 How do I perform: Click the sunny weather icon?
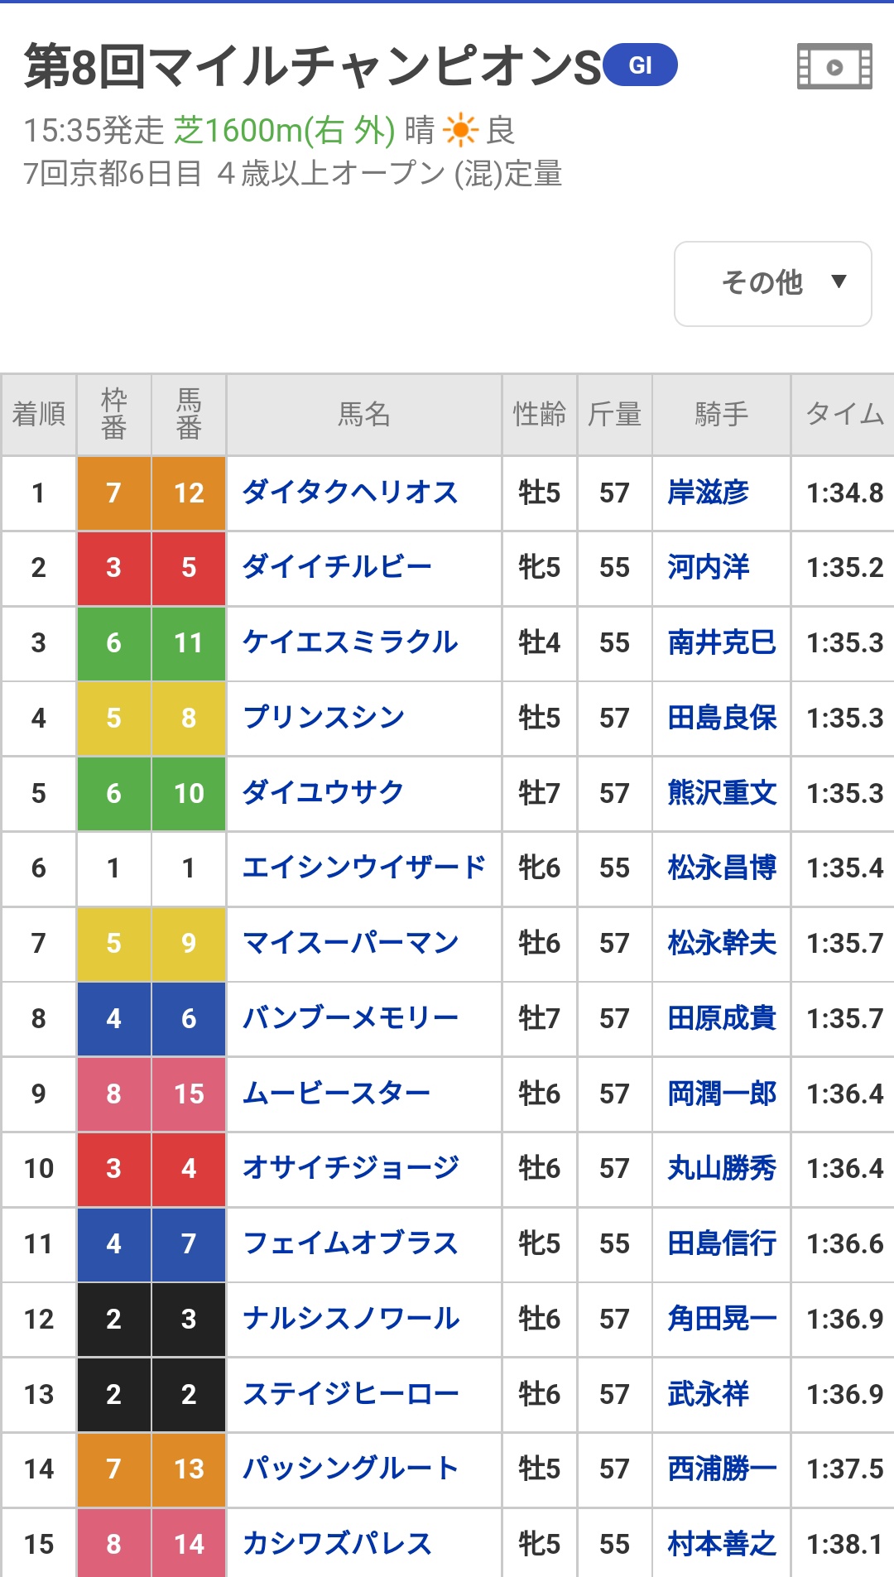coord(460,130)
